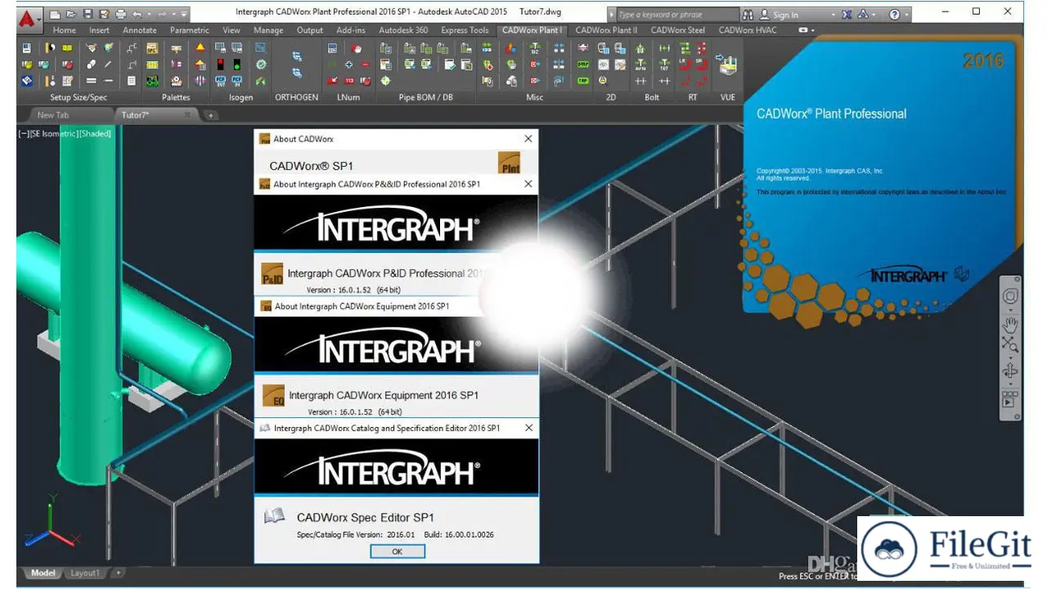Open the SPC spec palette icon in Palettes

point(152,48)
